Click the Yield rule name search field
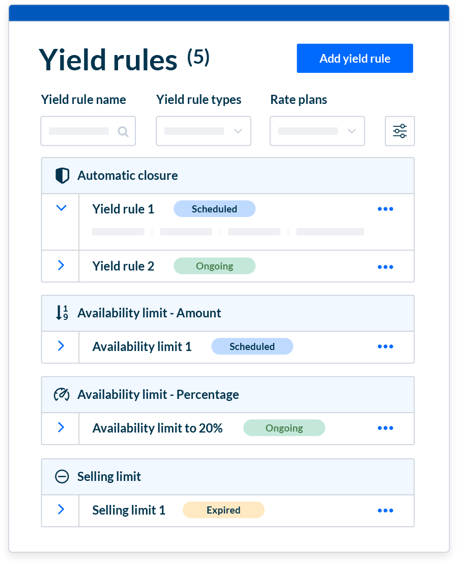The image size is (458, 565). [x=79, y=131]
